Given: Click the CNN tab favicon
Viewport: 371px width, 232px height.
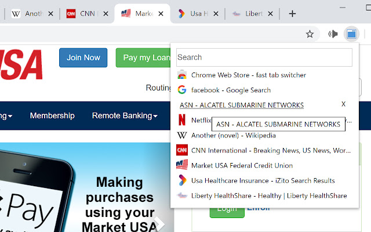Looking at the screenshot, I should (x=71, y=14).
